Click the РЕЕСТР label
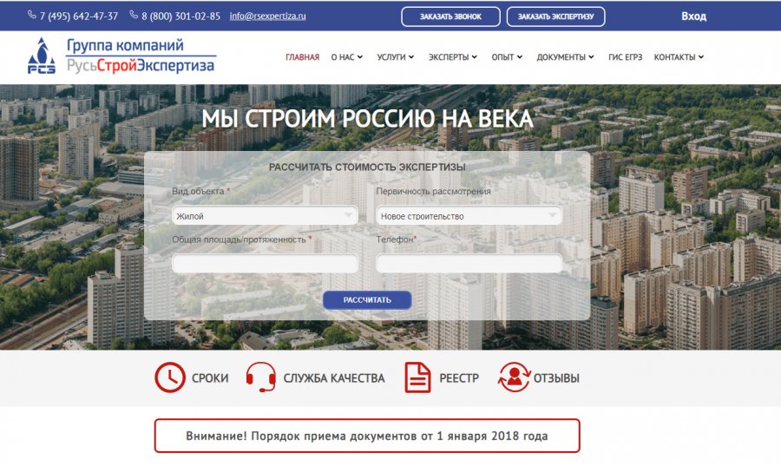 pyautogui.click(x=459, y=377)
